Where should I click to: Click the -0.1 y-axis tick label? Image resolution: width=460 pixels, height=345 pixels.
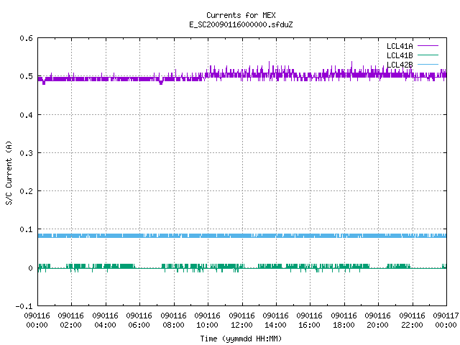24,306
